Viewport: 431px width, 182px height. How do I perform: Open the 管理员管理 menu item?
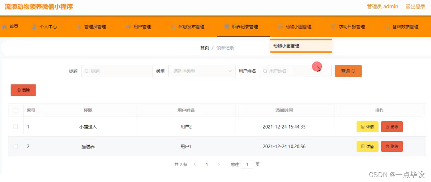pyautogui.click(x=95, y=27)
